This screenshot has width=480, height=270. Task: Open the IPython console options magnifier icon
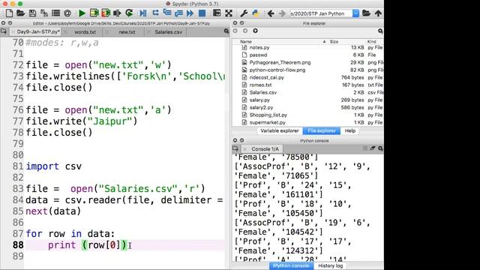click(x=380, y=148)
